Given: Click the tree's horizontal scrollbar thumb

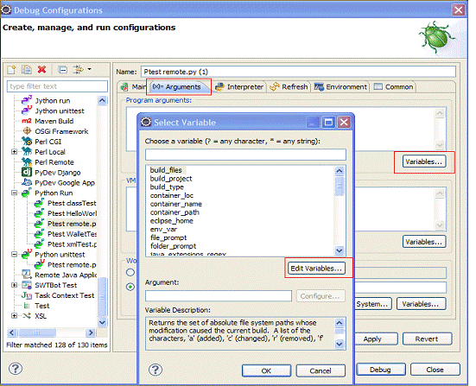Looking at the screenshot, I should [x=37, y=332].
